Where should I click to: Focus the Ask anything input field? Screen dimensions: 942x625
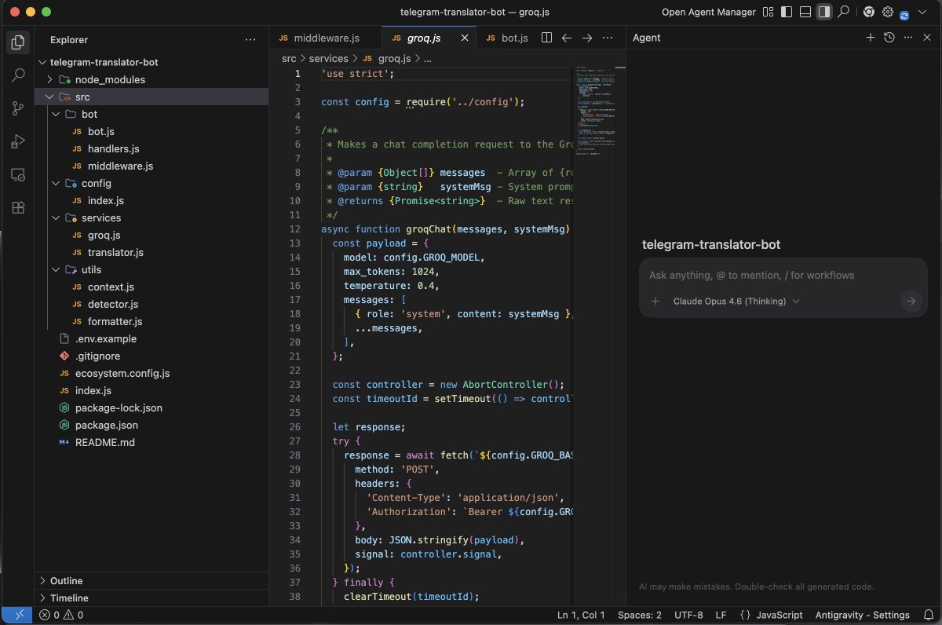click(783, 276)
